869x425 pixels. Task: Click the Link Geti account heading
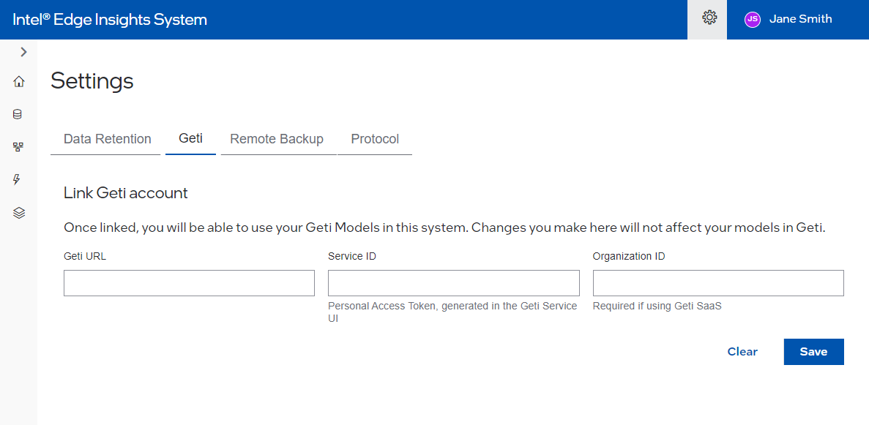pyautogui.click(x=126, y=193)
